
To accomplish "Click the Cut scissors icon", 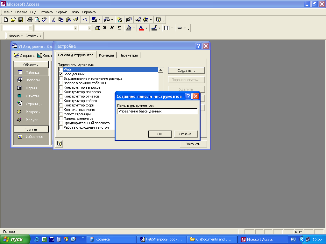I will [x=53, y=20].
